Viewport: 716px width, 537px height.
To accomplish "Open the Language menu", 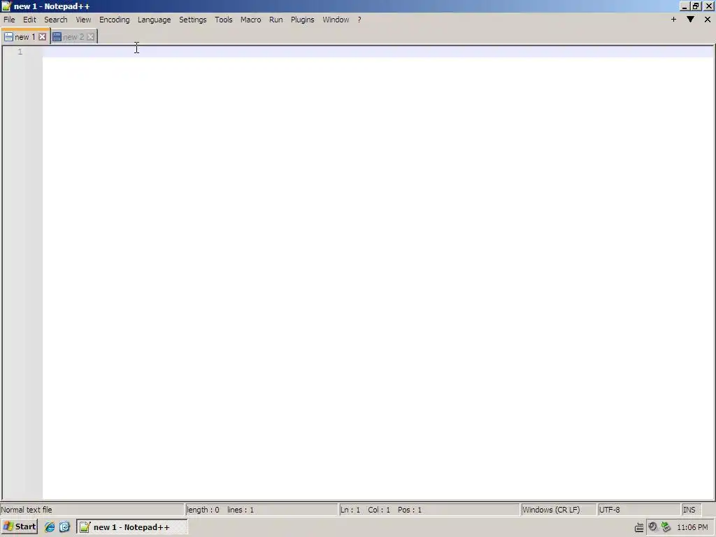I will pos(155,20).
